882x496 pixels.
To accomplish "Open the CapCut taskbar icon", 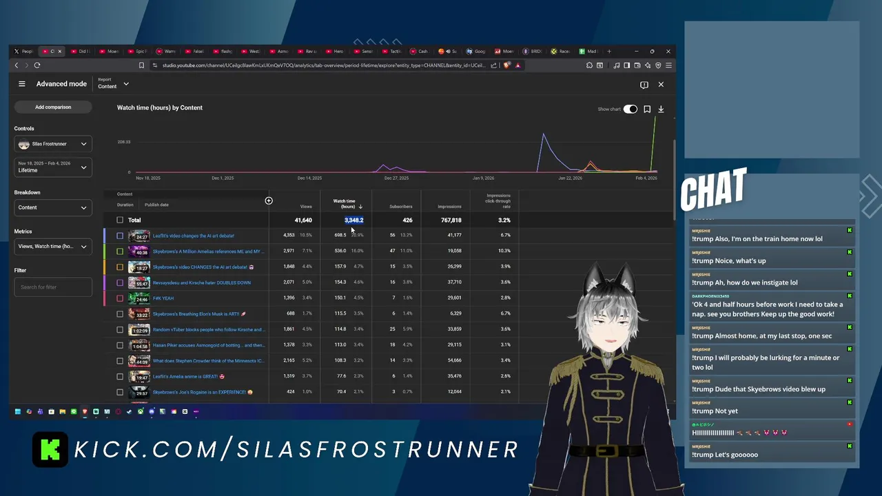I will pos(185,412).
